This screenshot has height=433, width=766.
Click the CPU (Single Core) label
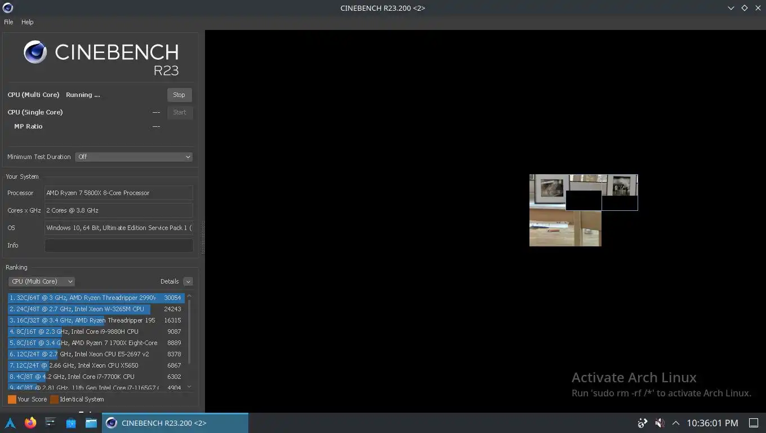coord(35,112)
